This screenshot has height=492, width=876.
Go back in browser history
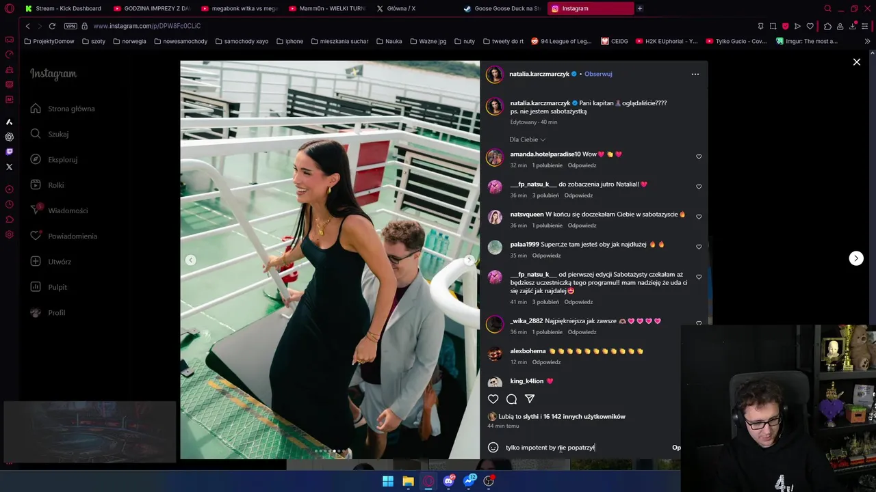[x=27, y=26]
